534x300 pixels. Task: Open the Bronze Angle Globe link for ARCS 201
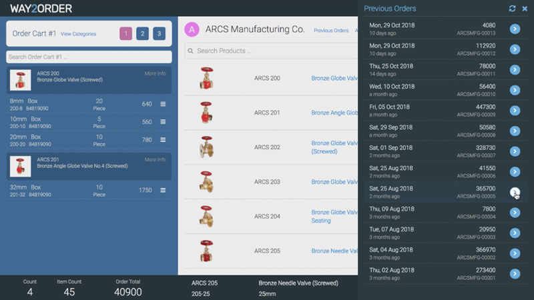pos(334,113)
